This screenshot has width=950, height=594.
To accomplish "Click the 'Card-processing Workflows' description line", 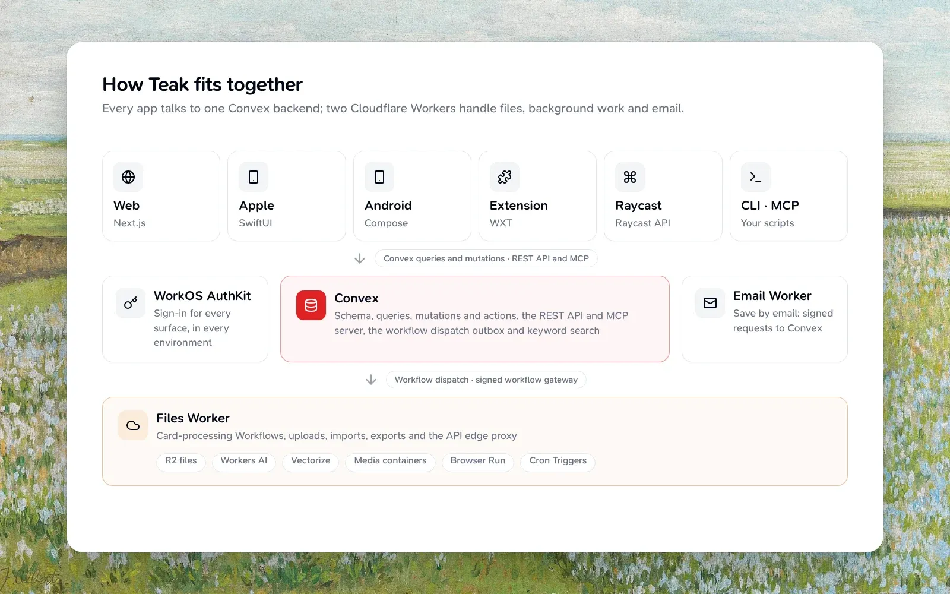I will click(x=337, y=436).
